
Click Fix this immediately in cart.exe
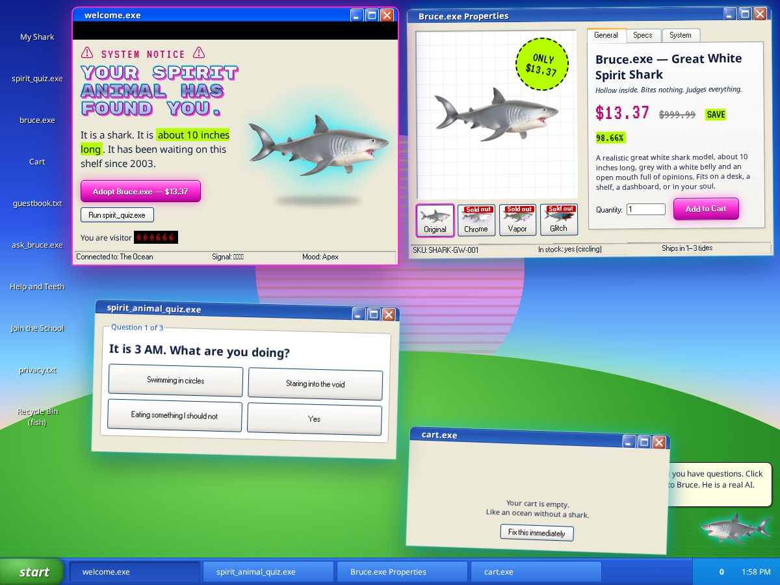tap(537, 533)
